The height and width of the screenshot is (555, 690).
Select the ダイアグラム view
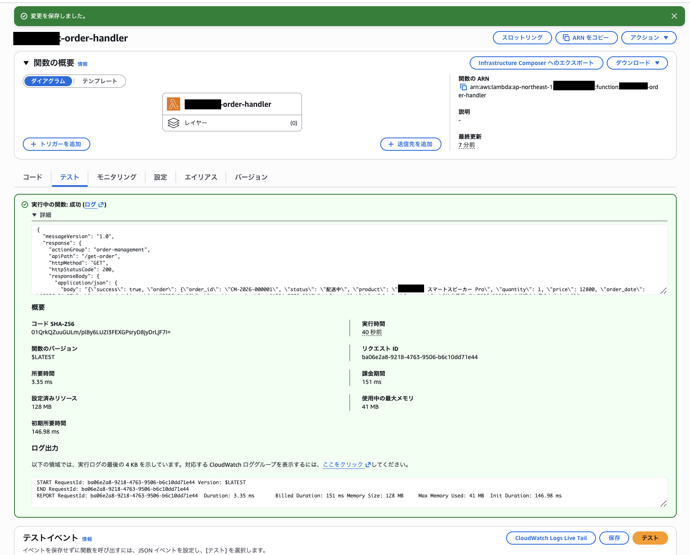coord(48,81)
